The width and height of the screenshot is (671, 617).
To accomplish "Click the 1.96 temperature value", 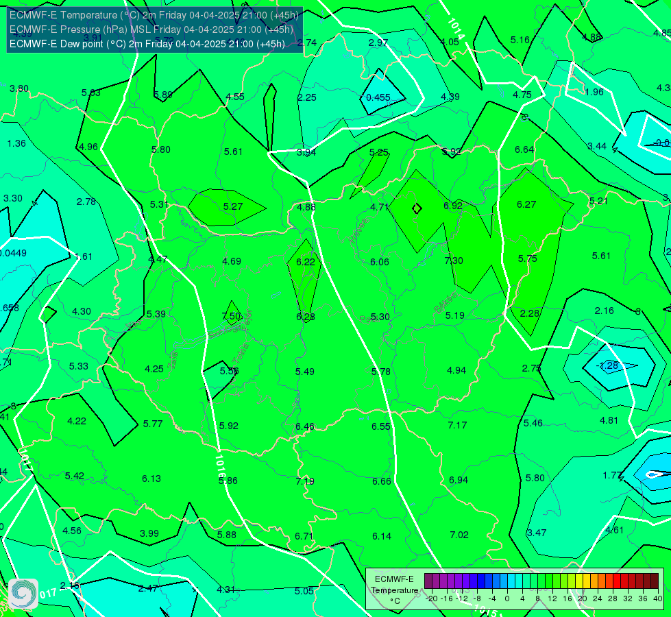I will (x=594, y=92).
